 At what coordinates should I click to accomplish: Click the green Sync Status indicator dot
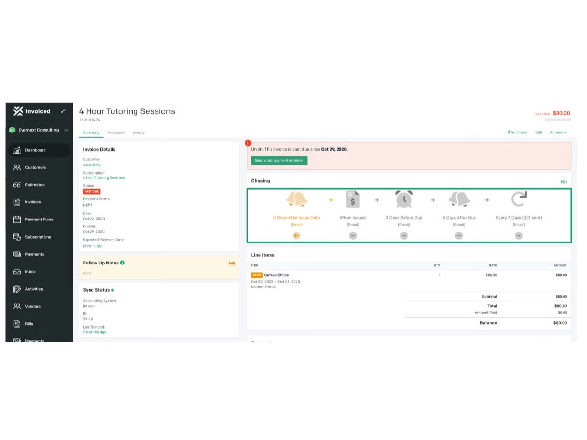point(113,290)
